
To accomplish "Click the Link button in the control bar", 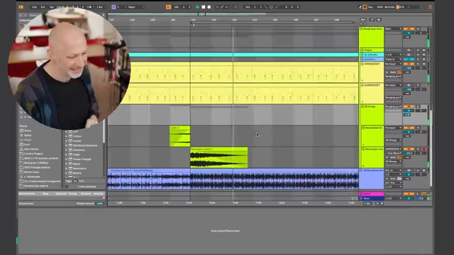I will (x=35, y=7).
